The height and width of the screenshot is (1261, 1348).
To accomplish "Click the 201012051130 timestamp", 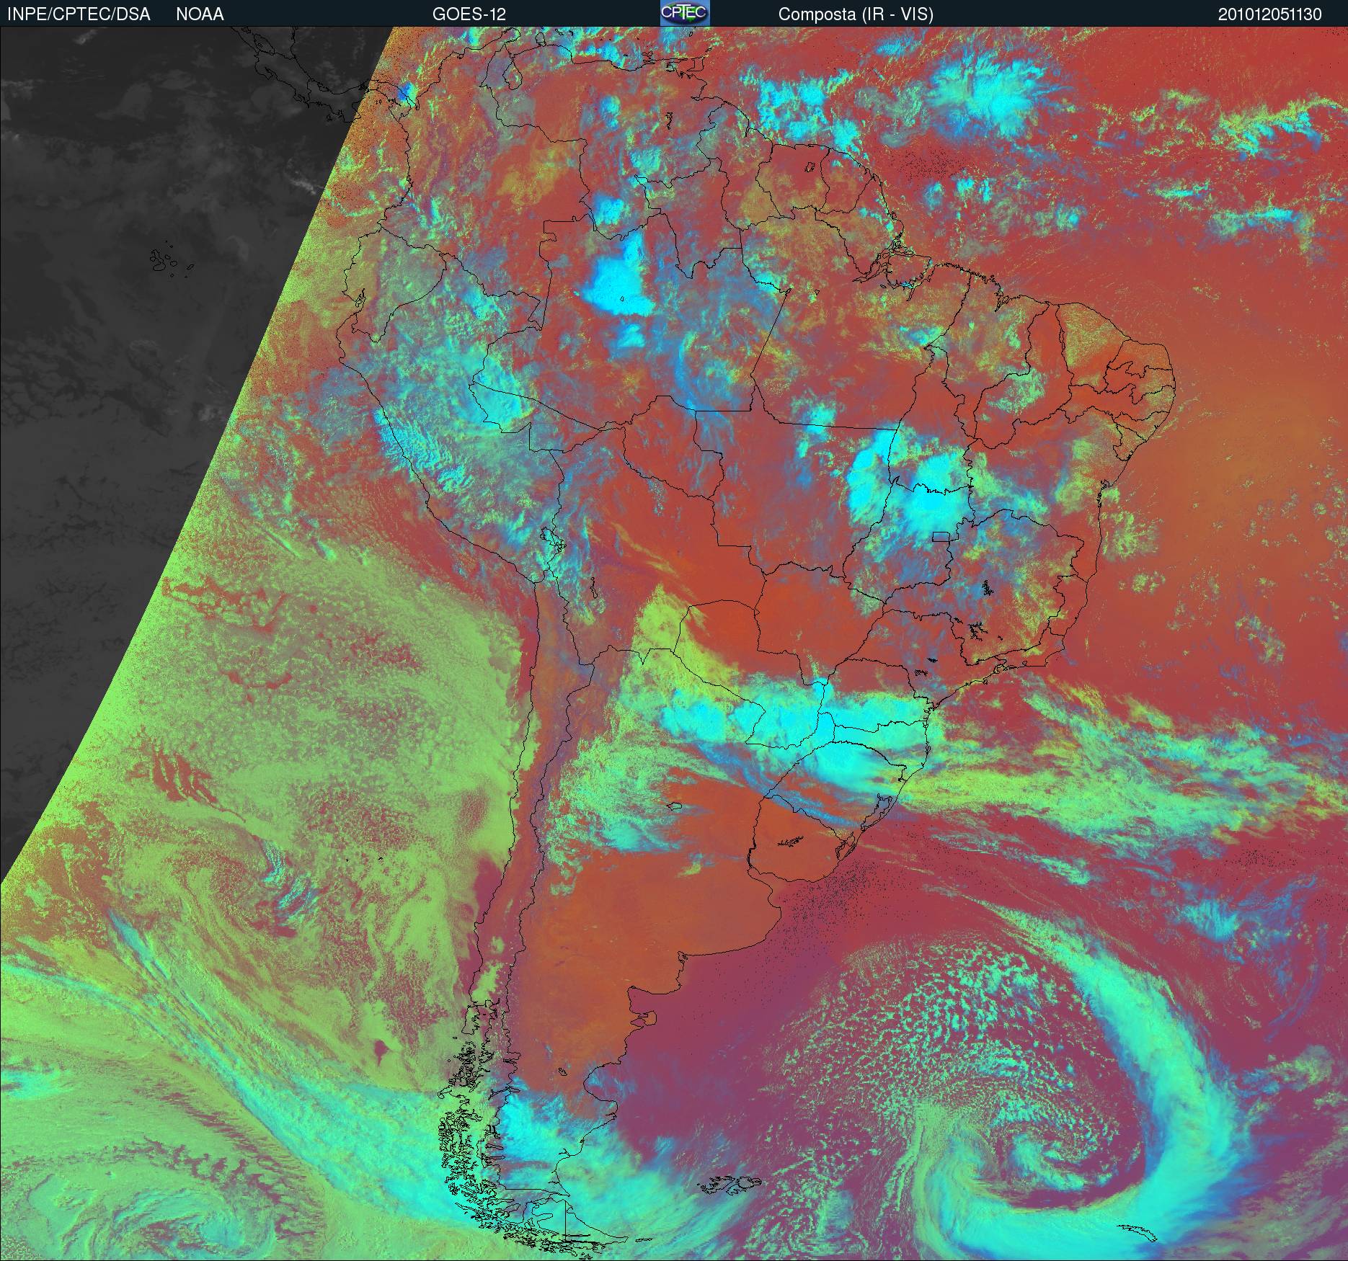I will [1269, 14].
